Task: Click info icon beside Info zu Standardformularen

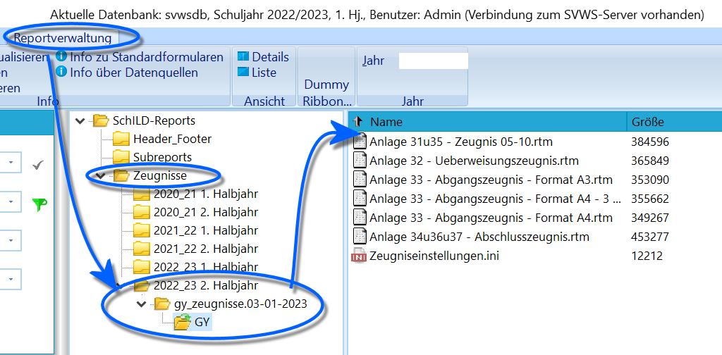Action: (x=61, y=56)
